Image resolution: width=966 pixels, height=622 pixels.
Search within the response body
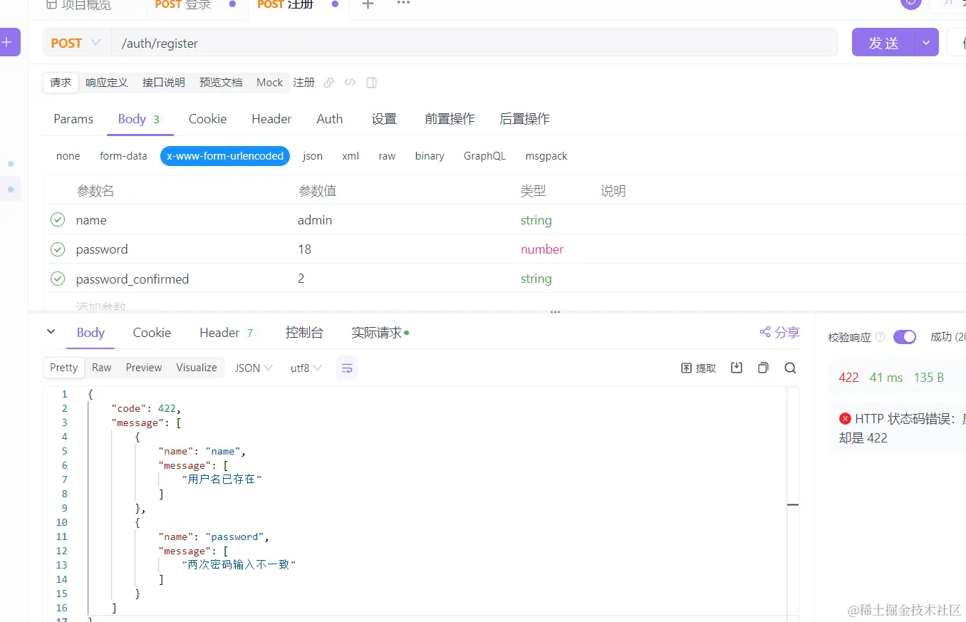[x=790, y=368]
